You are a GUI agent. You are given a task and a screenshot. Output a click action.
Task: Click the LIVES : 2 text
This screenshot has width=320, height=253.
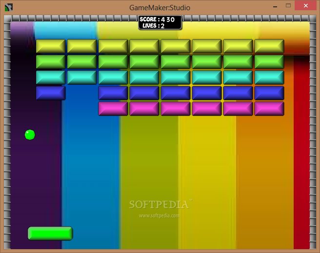click(x=154, y=26)
